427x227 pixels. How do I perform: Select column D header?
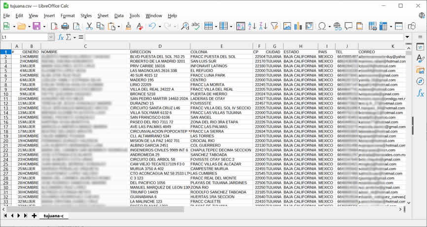click(160, 46)
